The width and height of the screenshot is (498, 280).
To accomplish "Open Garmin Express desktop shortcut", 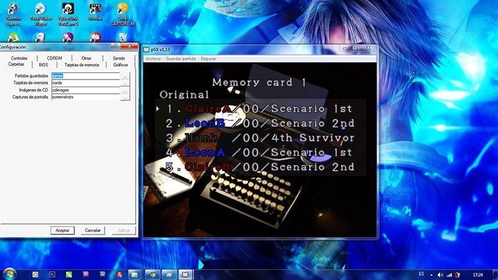I will 13,14.
